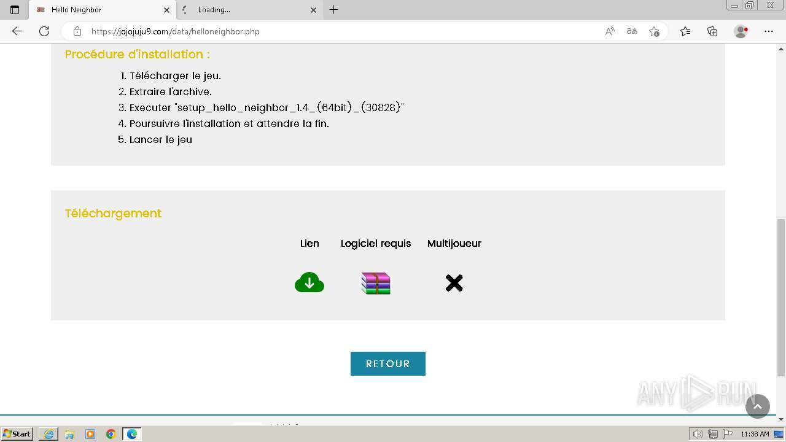Open the Favorites list icon
This screenshot has width=786, height=442.
point(685,31)
